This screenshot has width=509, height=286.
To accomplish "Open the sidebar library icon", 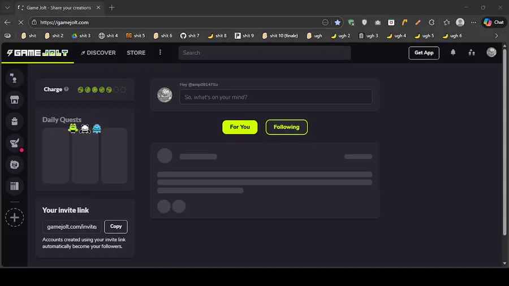I will coord(14,186).
